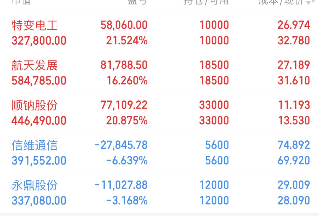
Task: Click 信维通信 current price 69.920
Action: 294,161
